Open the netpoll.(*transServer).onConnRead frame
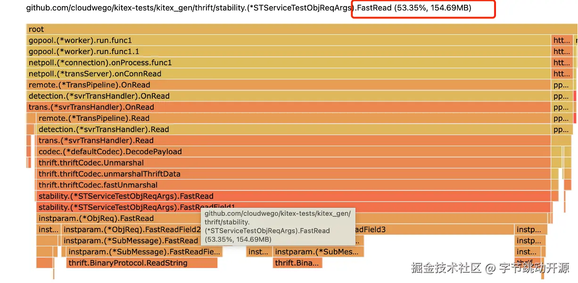Viewport: 578px width, 283px height. [x=283, y=74]
